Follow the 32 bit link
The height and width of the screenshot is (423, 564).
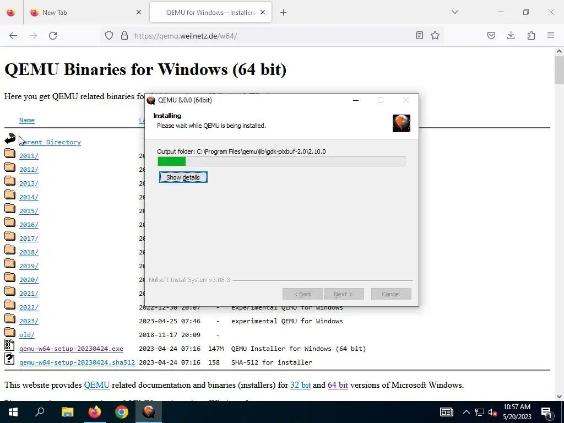click(x=300, y=385)
